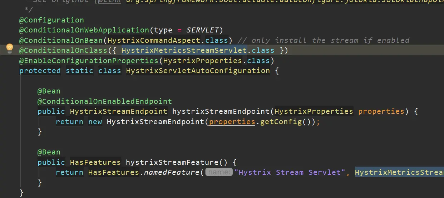Click the 'name:' parameter hint
Image resolution: width=444 pixels, height=198 pixels.
[219, 173]
